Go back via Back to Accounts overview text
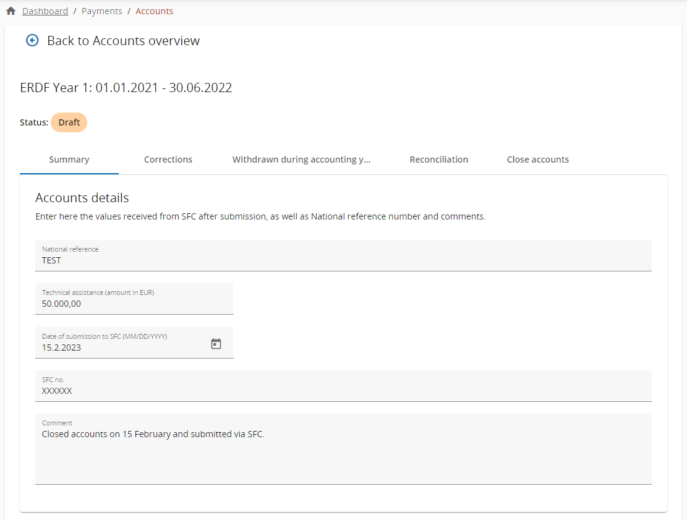 point(123,41)
